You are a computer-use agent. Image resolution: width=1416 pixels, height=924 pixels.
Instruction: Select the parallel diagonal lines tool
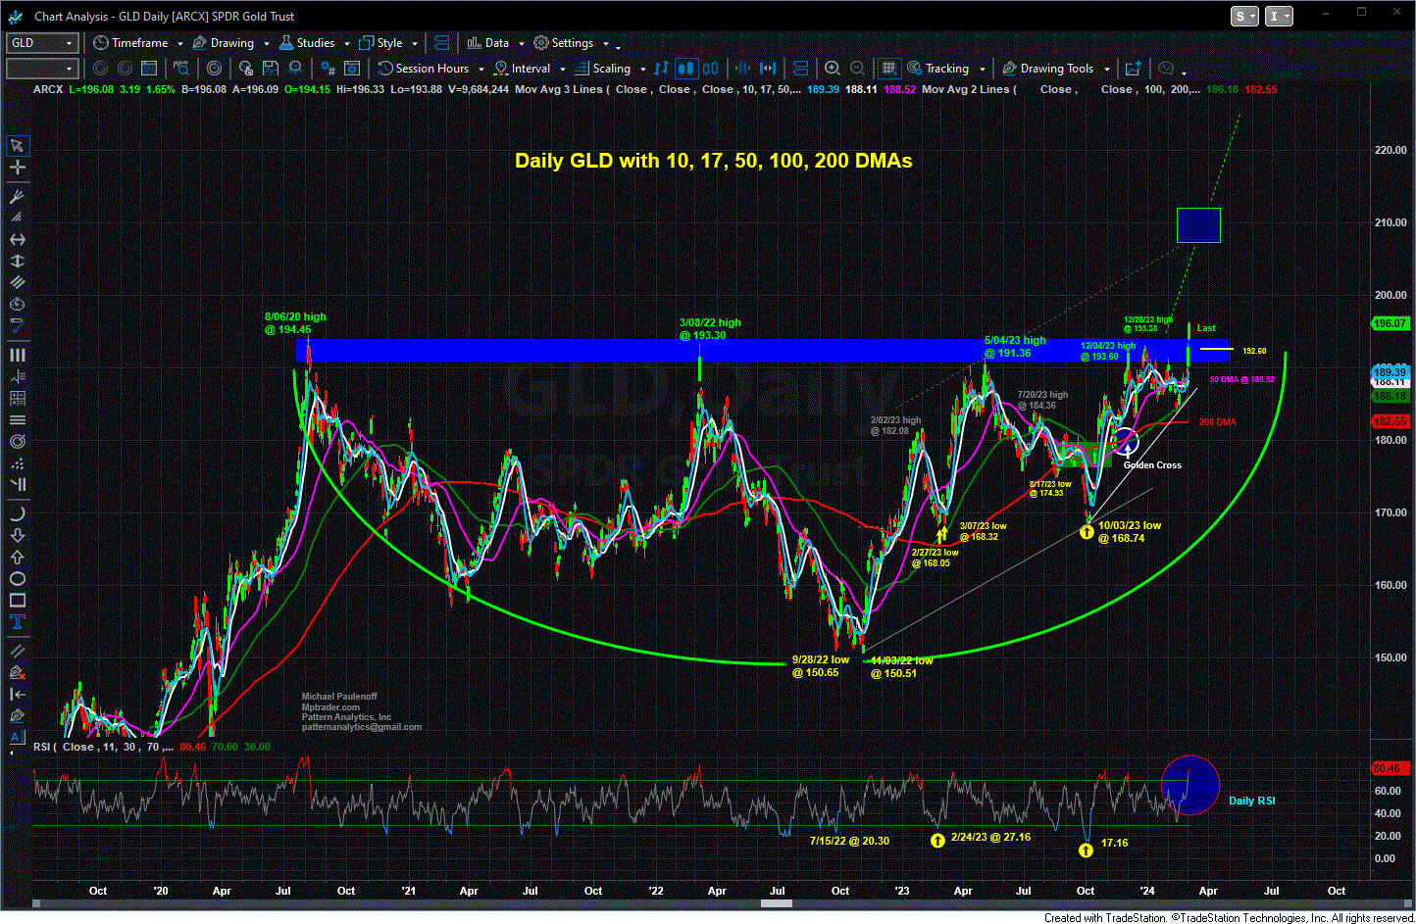click(x=18, y=651)
